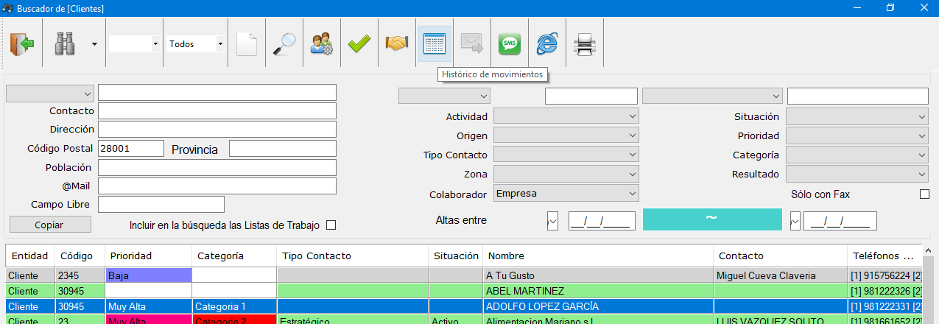Click the green SMS icon

[509, 44]
